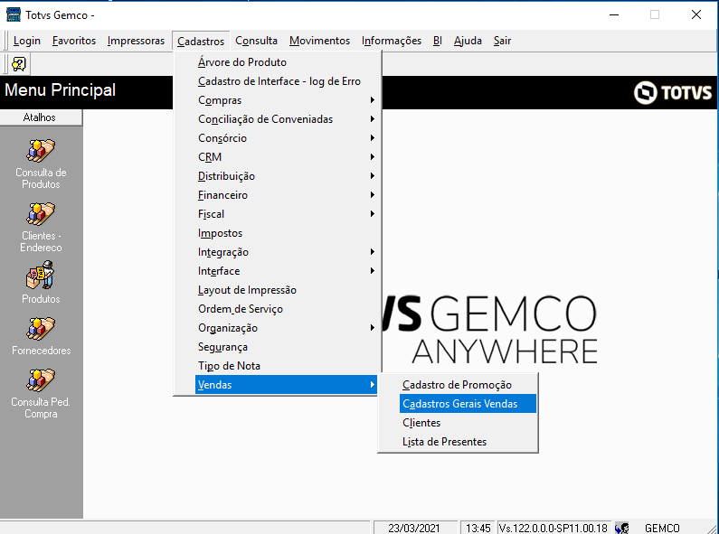Open the BI menu
719x534 pixels.
coord(438,41)
